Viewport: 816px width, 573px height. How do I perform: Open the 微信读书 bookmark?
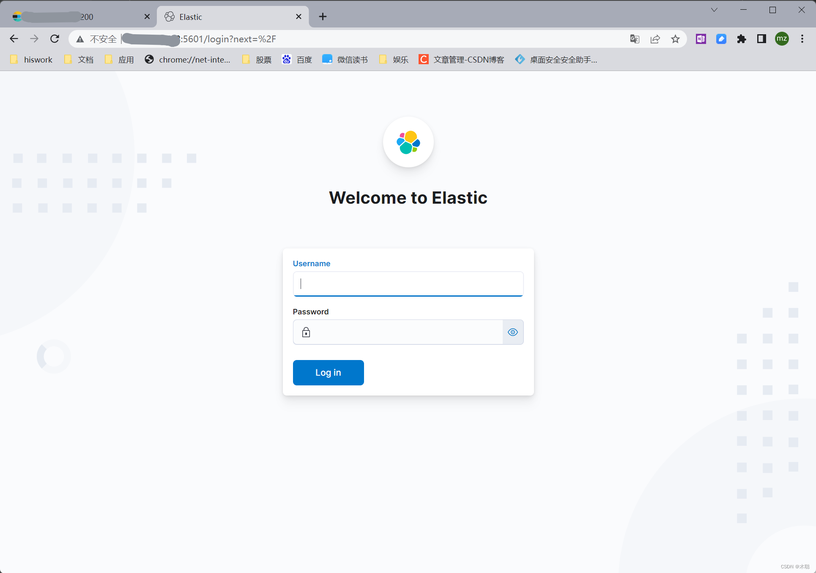point(345,60)
